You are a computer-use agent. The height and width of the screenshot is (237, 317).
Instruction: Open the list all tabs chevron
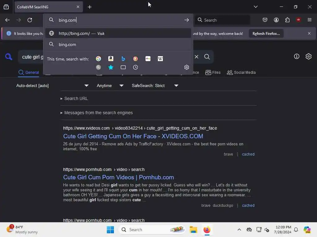point(255,7)
